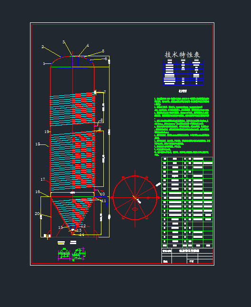Select part callout number '9'
The height and width of the screenshot is (307, 251).
coord(100,129)
